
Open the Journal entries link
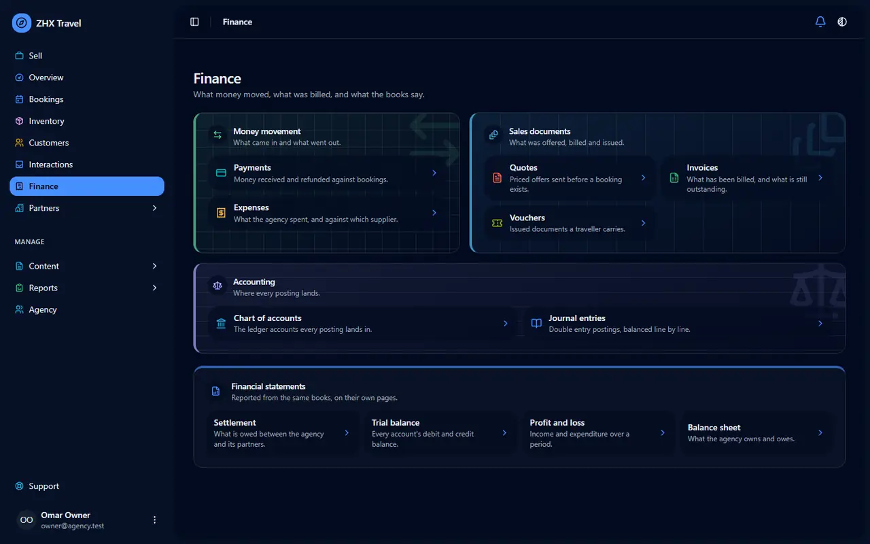click(678, 323)
